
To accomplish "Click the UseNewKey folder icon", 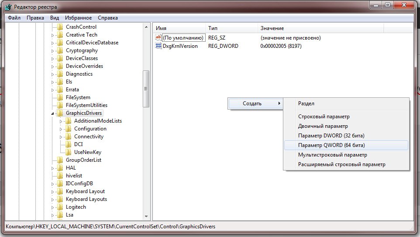I will click(x=69, y=152).
